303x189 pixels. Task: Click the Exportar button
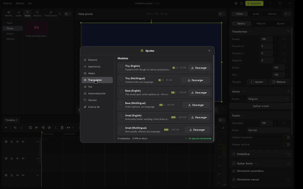(x=254, y=4)
